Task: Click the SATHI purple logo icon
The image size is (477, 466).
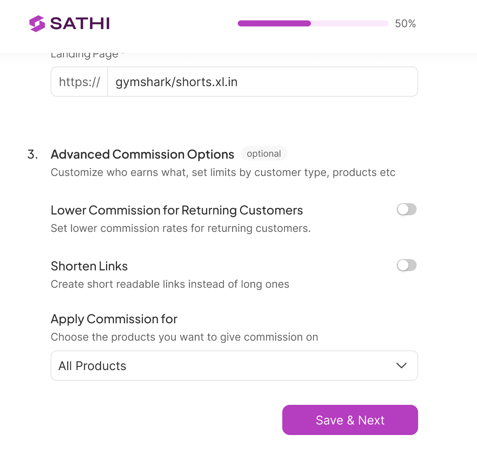Action: click(x=37, y=23)
